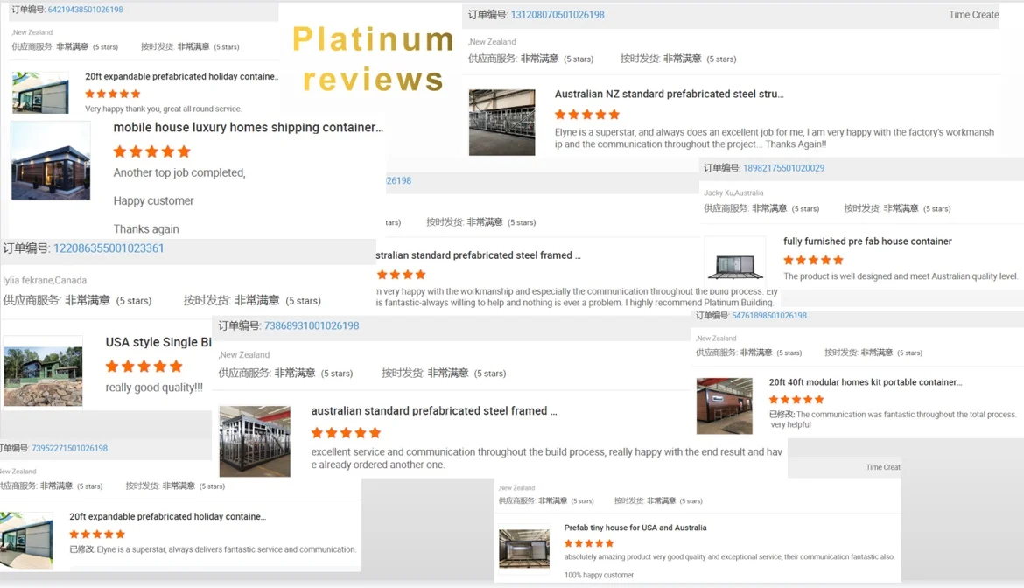Click the USA style house thumbnail
1024x588 pixels.
43,371
